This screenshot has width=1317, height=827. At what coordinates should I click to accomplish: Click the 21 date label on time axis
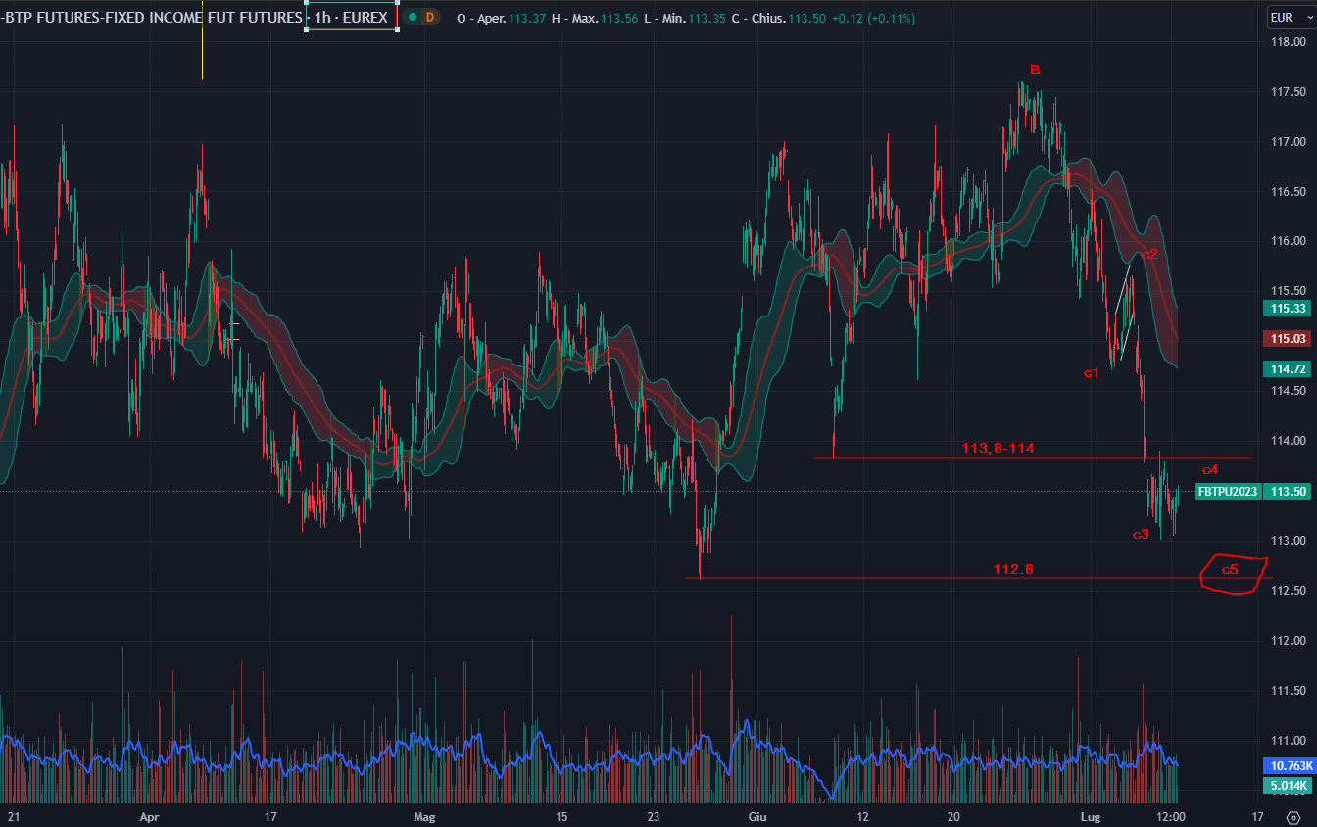pyautogui.click(x=14, y=816)
